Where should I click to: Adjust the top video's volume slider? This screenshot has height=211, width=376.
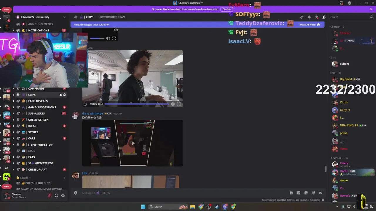pyautogui.click(x=97, y=38)
